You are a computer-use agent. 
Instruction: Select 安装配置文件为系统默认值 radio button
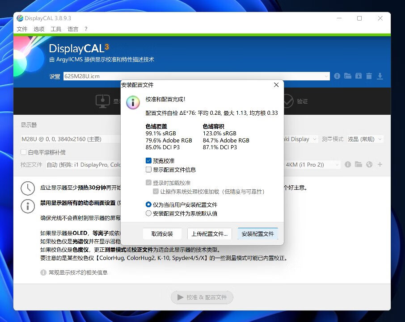pos(148,213)
